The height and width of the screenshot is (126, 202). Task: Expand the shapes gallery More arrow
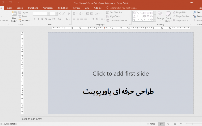(155, 20)
